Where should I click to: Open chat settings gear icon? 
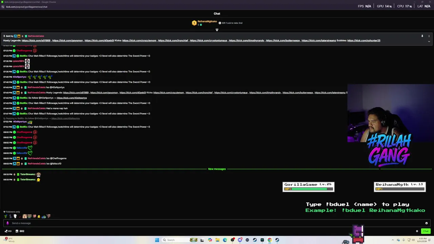417,231
